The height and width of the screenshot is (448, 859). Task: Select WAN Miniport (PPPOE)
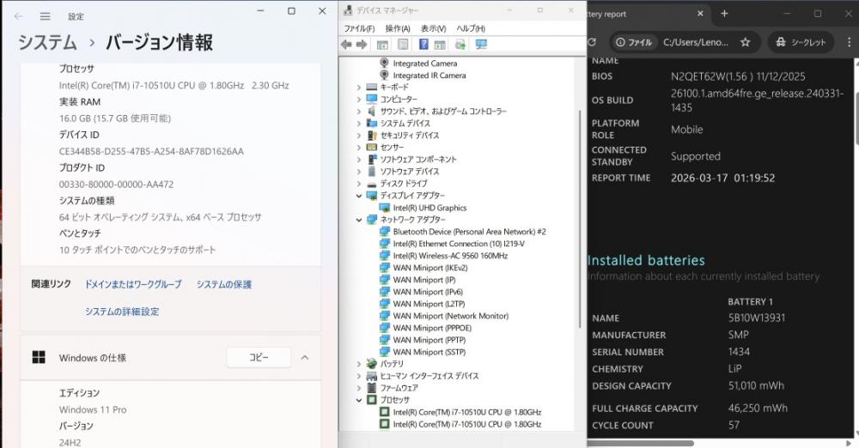click(x=432, y=328)
